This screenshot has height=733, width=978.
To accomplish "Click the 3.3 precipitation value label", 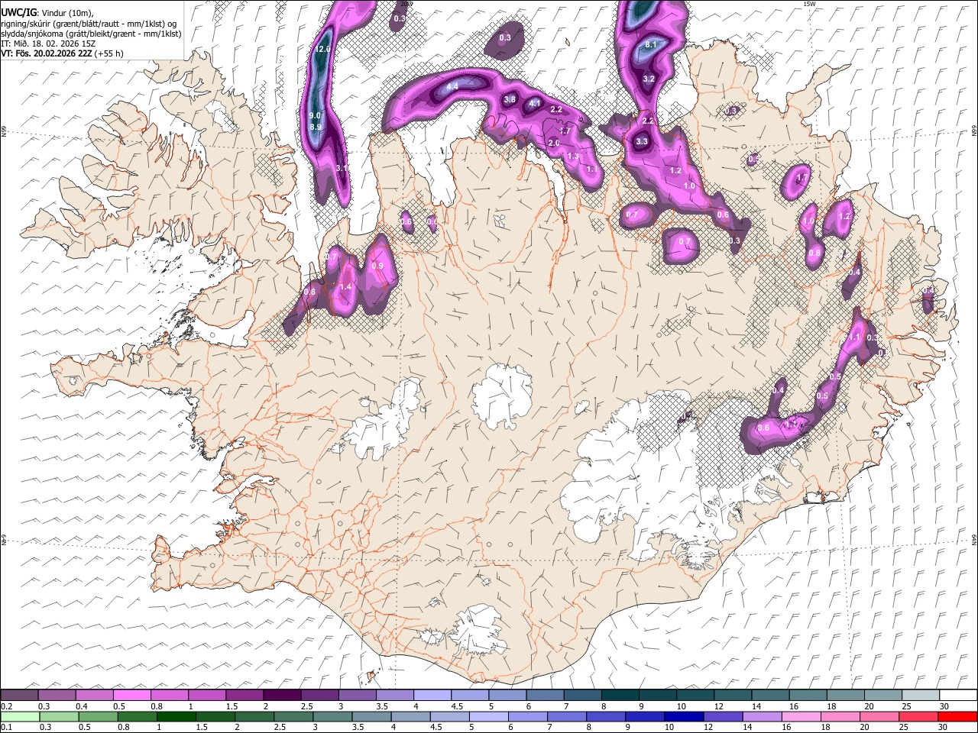I will click(642, 141).
